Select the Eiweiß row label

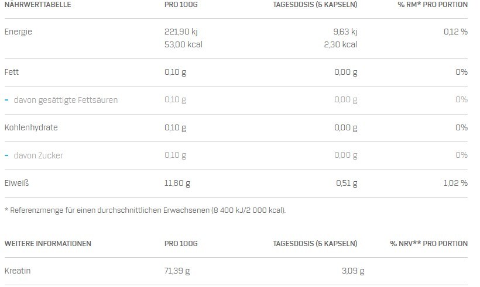[x=16, y=183]
